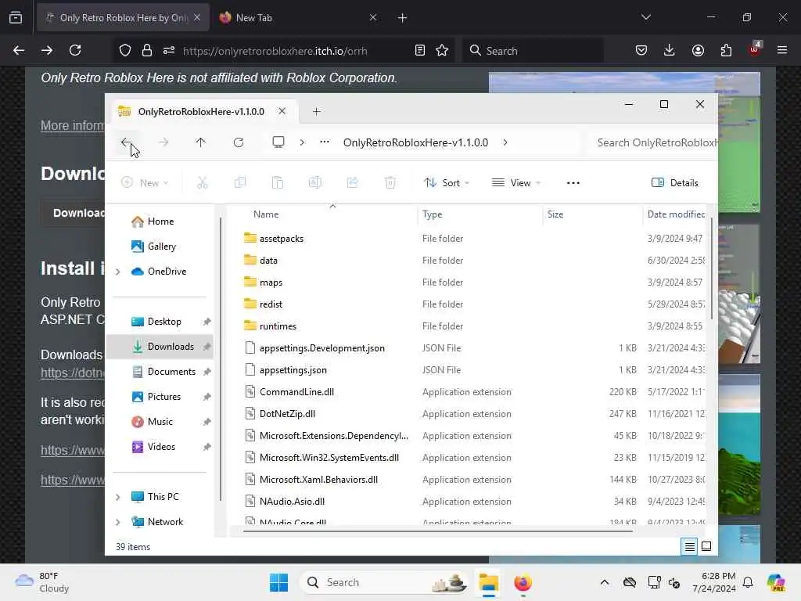Show hidden system tray icons

[605, 582]
